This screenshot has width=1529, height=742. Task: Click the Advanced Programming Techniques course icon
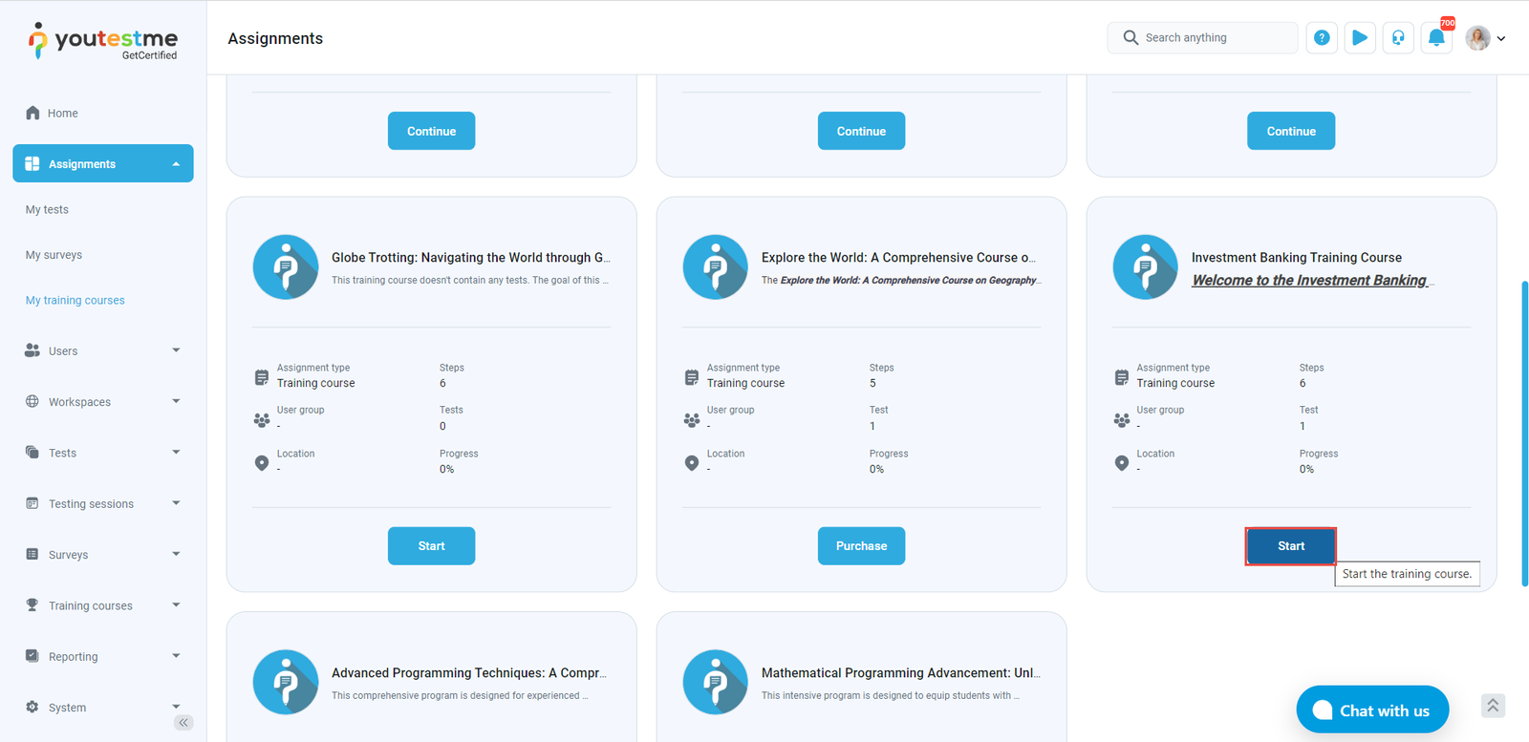(286, 682)
